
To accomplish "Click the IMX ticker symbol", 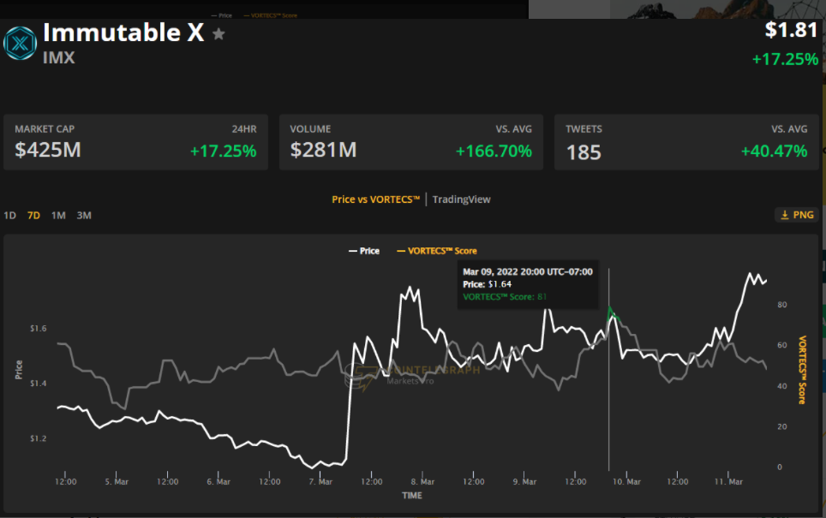I will pyautogui.click(x=58, y=57).
